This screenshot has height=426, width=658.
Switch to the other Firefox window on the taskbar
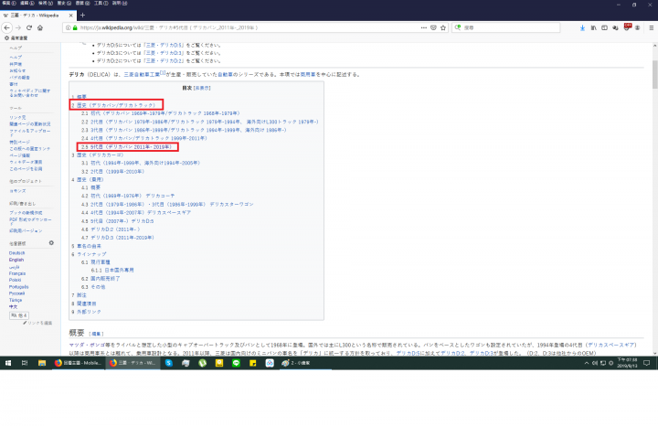[x=78, y=363]
